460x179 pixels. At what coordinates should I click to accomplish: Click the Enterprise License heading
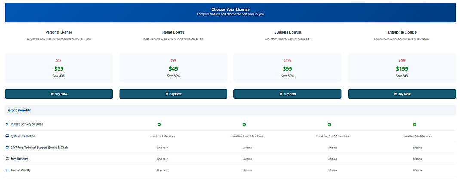point(402,32)
